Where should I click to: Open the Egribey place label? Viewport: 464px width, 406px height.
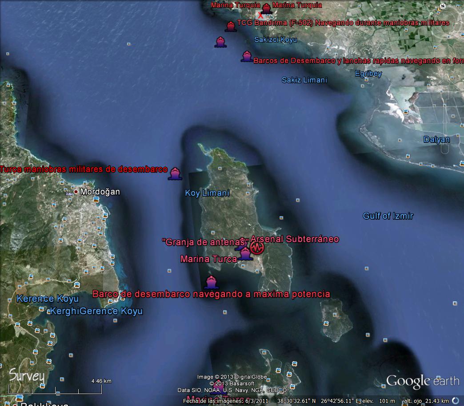(x=368, y=74)
